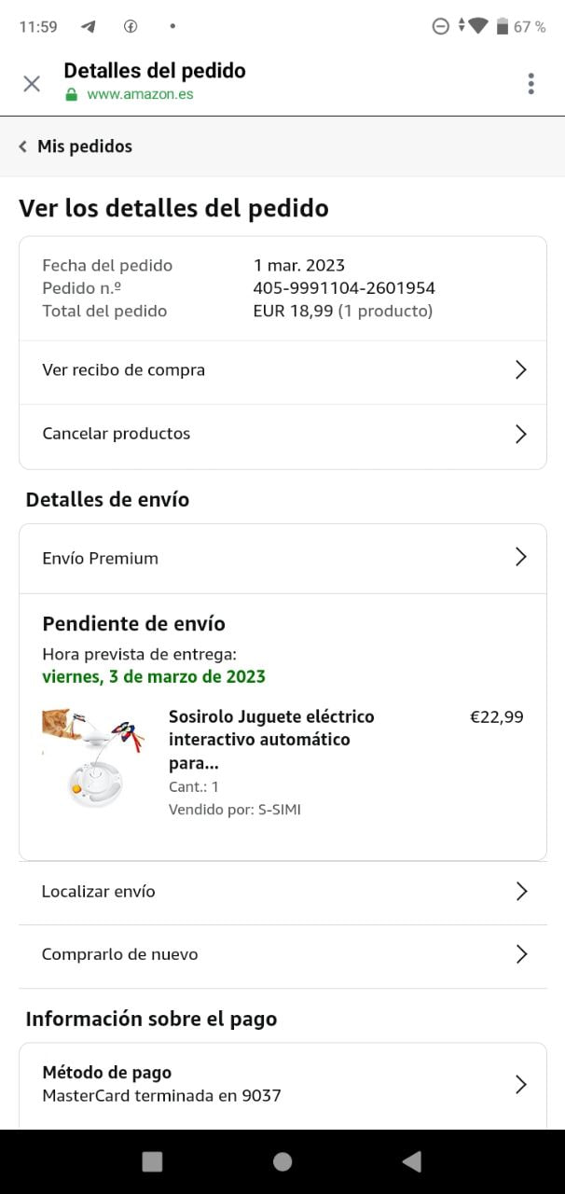Tap the battery icon in status bar
The height and width of the screenshot is (1194, 565).
503,26
